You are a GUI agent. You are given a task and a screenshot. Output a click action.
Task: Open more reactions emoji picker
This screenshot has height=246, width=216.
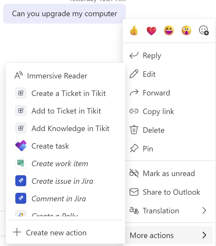coord(204,30)
